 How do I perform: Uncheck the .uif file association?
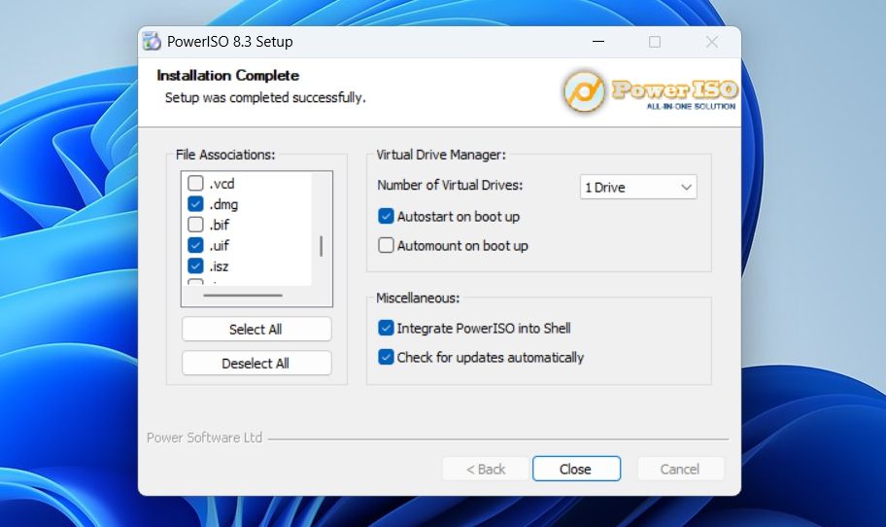[x=195, y=245]
